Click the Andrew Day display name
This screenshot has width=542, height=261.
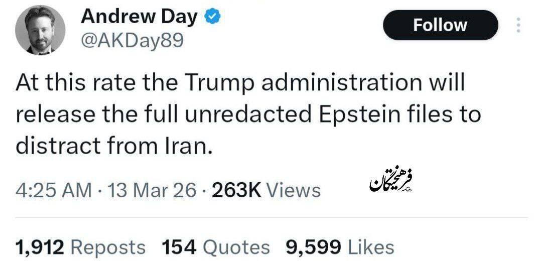(x=139, y=17)
